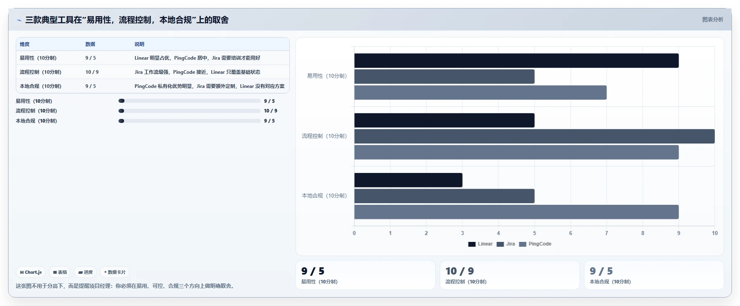Viewport: 740px width, 306px height.
Task: Click description starting 'PingCode 私有化优势明显'
Action: click(x=209, y=86)
